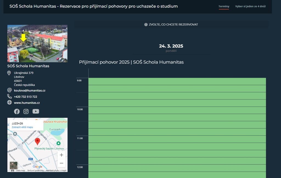
Task: Click the red location pin on map
Action: [x=38, y=141]
